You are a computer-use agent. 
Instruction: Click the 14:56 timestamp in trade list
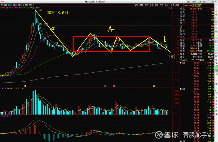[x=183, y=89]
